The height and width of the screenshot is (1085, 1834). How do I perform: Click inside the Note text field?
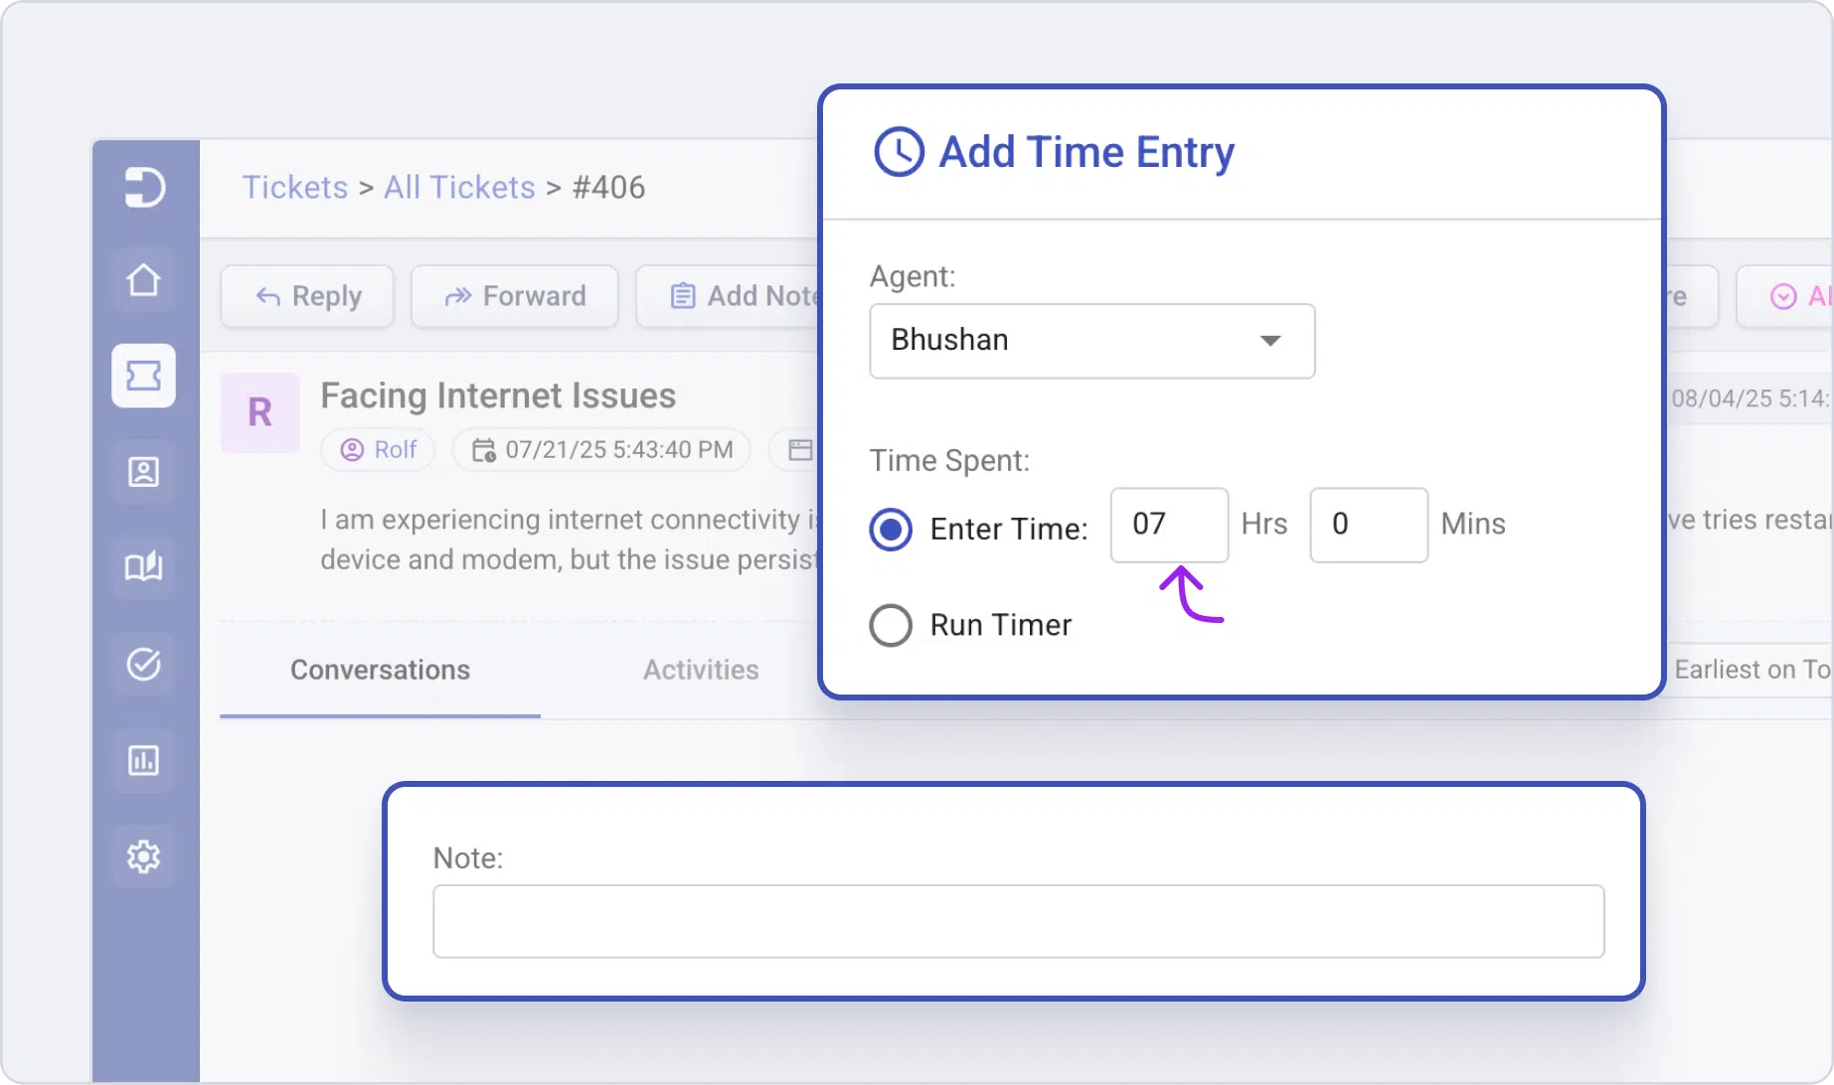tap(1018, 921)
